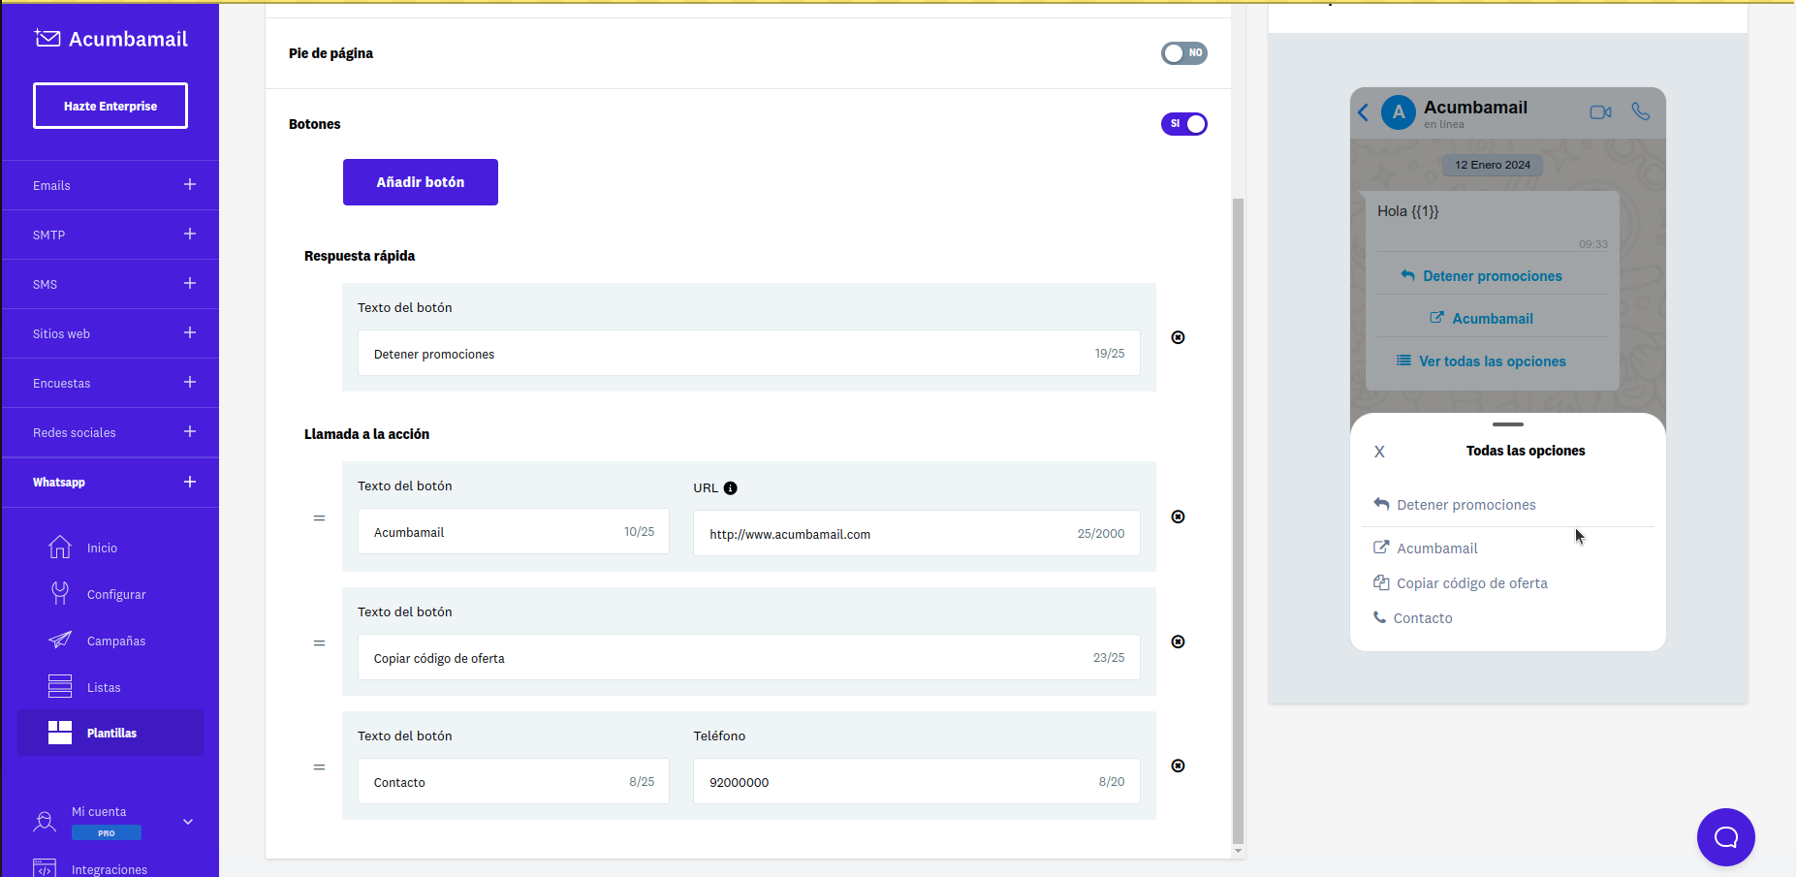This screenshot has width=1796, height=877.
Task: Open Campañas paper plane icon
Action: point(60,640)
